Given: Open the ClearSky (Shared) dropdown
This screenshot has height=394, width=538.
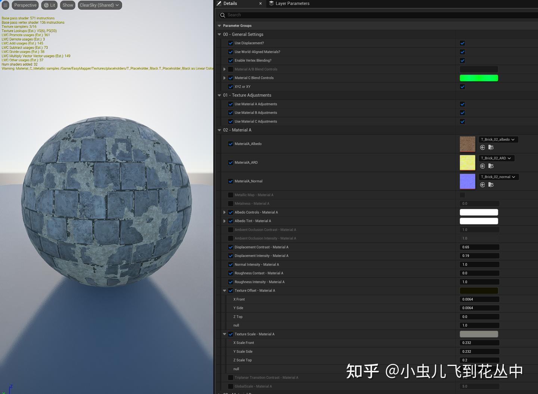Looking at the screenshot, I should click(x=99, y=5).
